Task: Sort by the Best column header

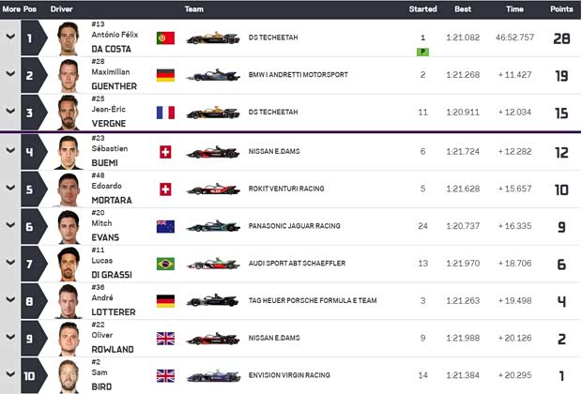Action: pyautogui.click(x=462, y=8)
